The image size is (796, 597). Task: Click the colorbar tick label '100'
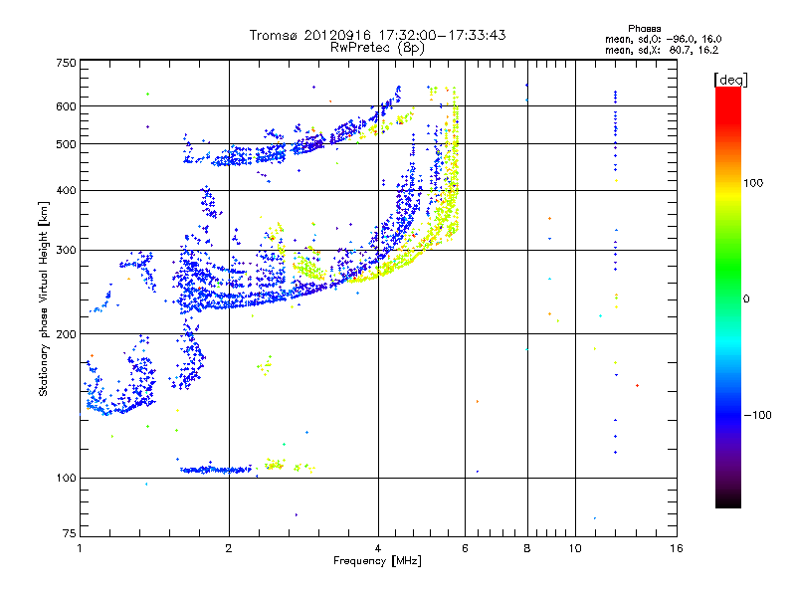tap(753, 183)
